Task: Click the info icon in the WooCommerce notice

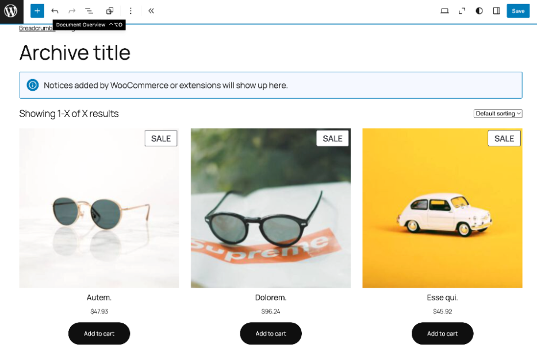Action: pyautogui.click(x=33, y=84)
